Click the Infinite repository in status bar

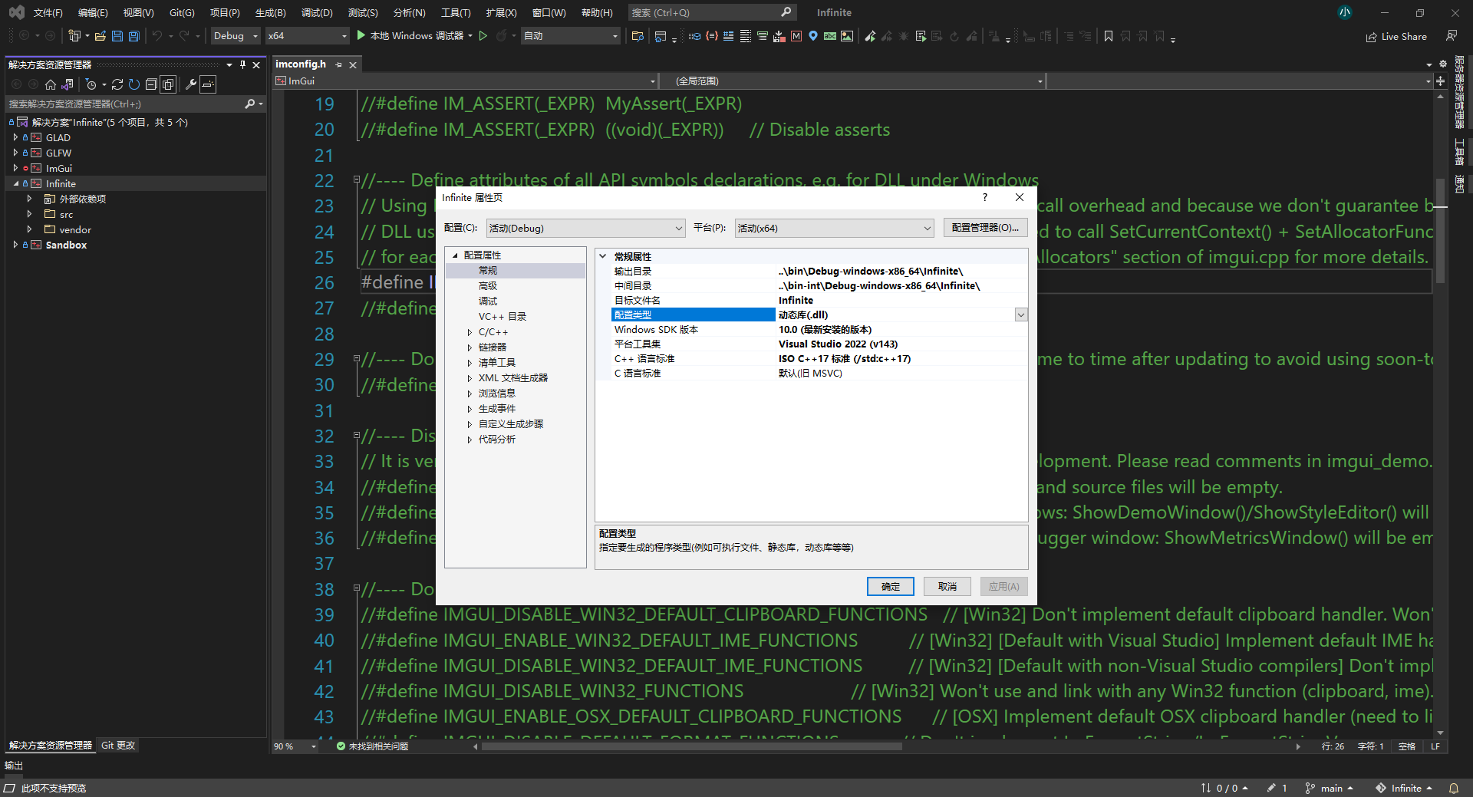click(x=1404, y=788)
